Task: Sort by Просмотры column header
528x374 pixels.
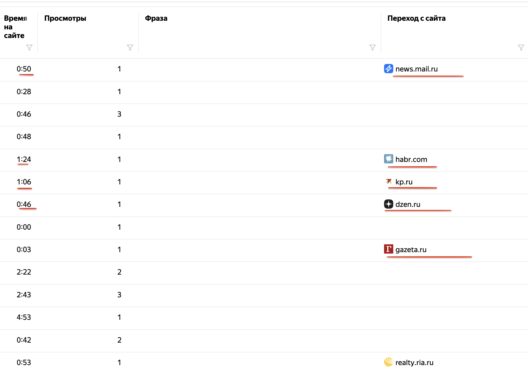Action: click(65, 18)
